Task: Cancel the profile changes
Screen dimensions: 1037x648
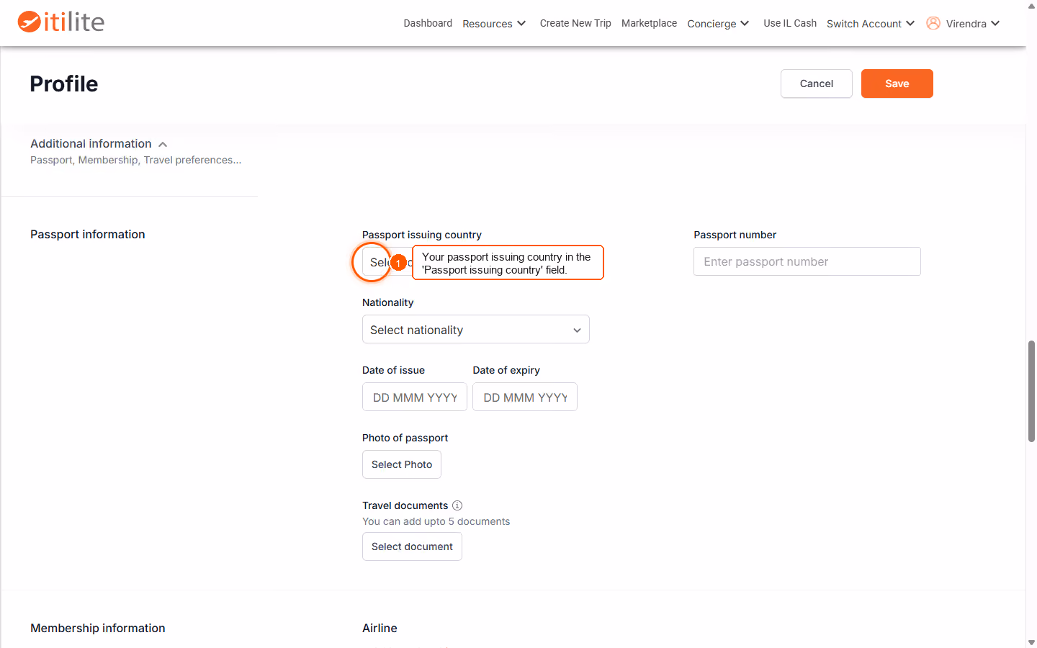Action: point(817,84)
